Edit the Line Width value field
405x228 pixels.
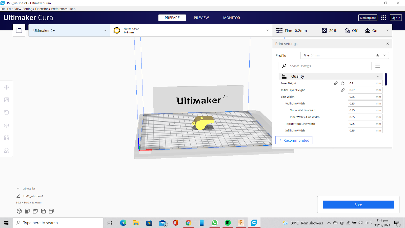tap(365, 97)
